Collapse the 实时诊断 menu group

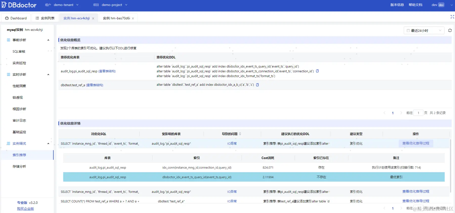point(48,74)
